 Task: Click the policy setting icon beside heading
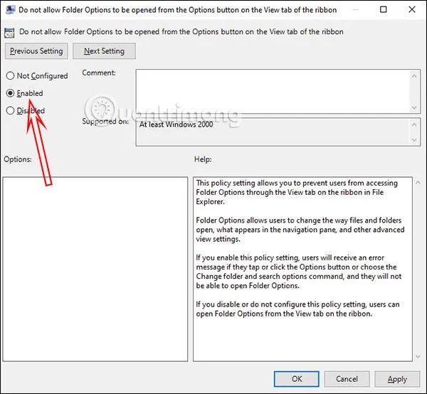9,33
